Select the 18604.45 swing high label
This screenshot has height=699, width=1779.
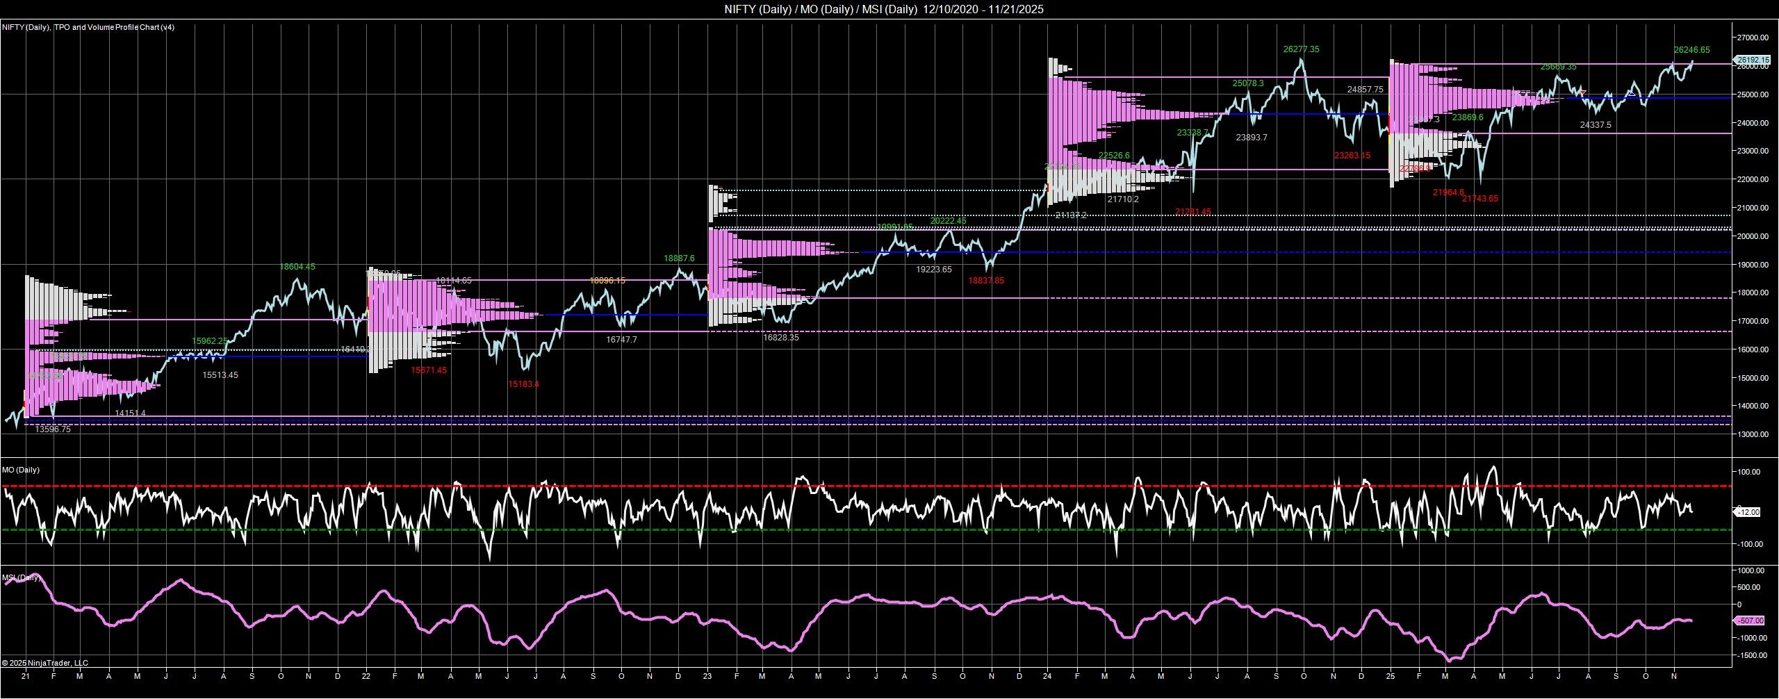[x=297, y=266]
